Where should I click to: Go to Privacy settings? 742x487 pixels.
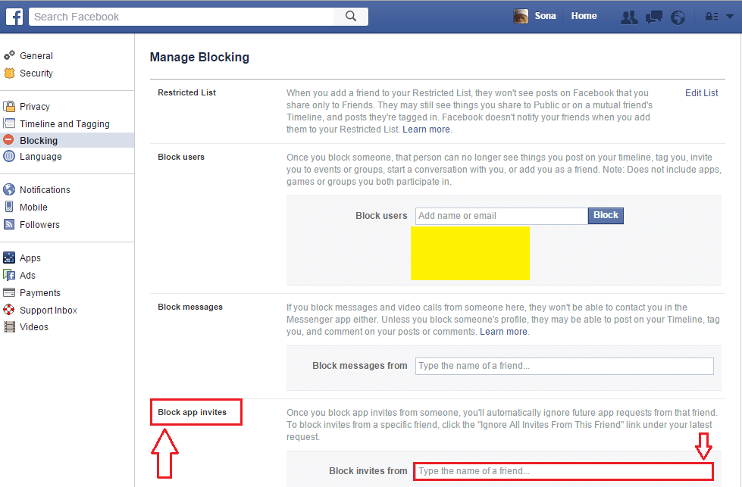tap(35, 106)
